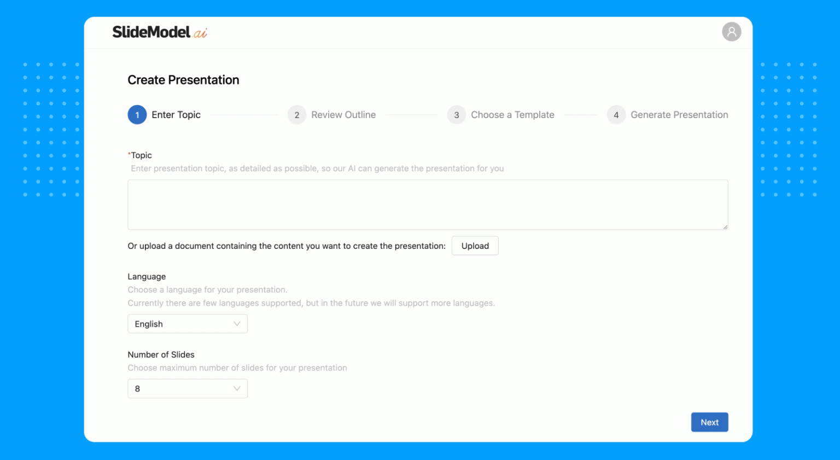Click the textarea resize handle
Image resolution: width=840 pixels, height=460 pixels.
coord(726,228)
